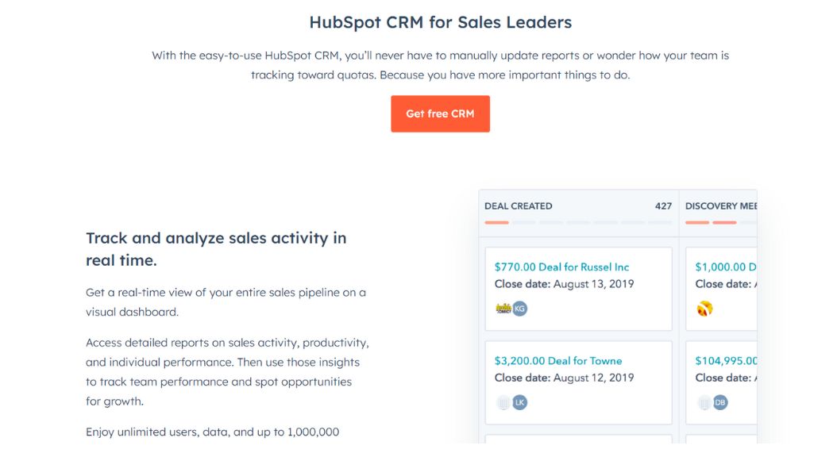Select the Discovery Meeting column header

coord(721,205)
